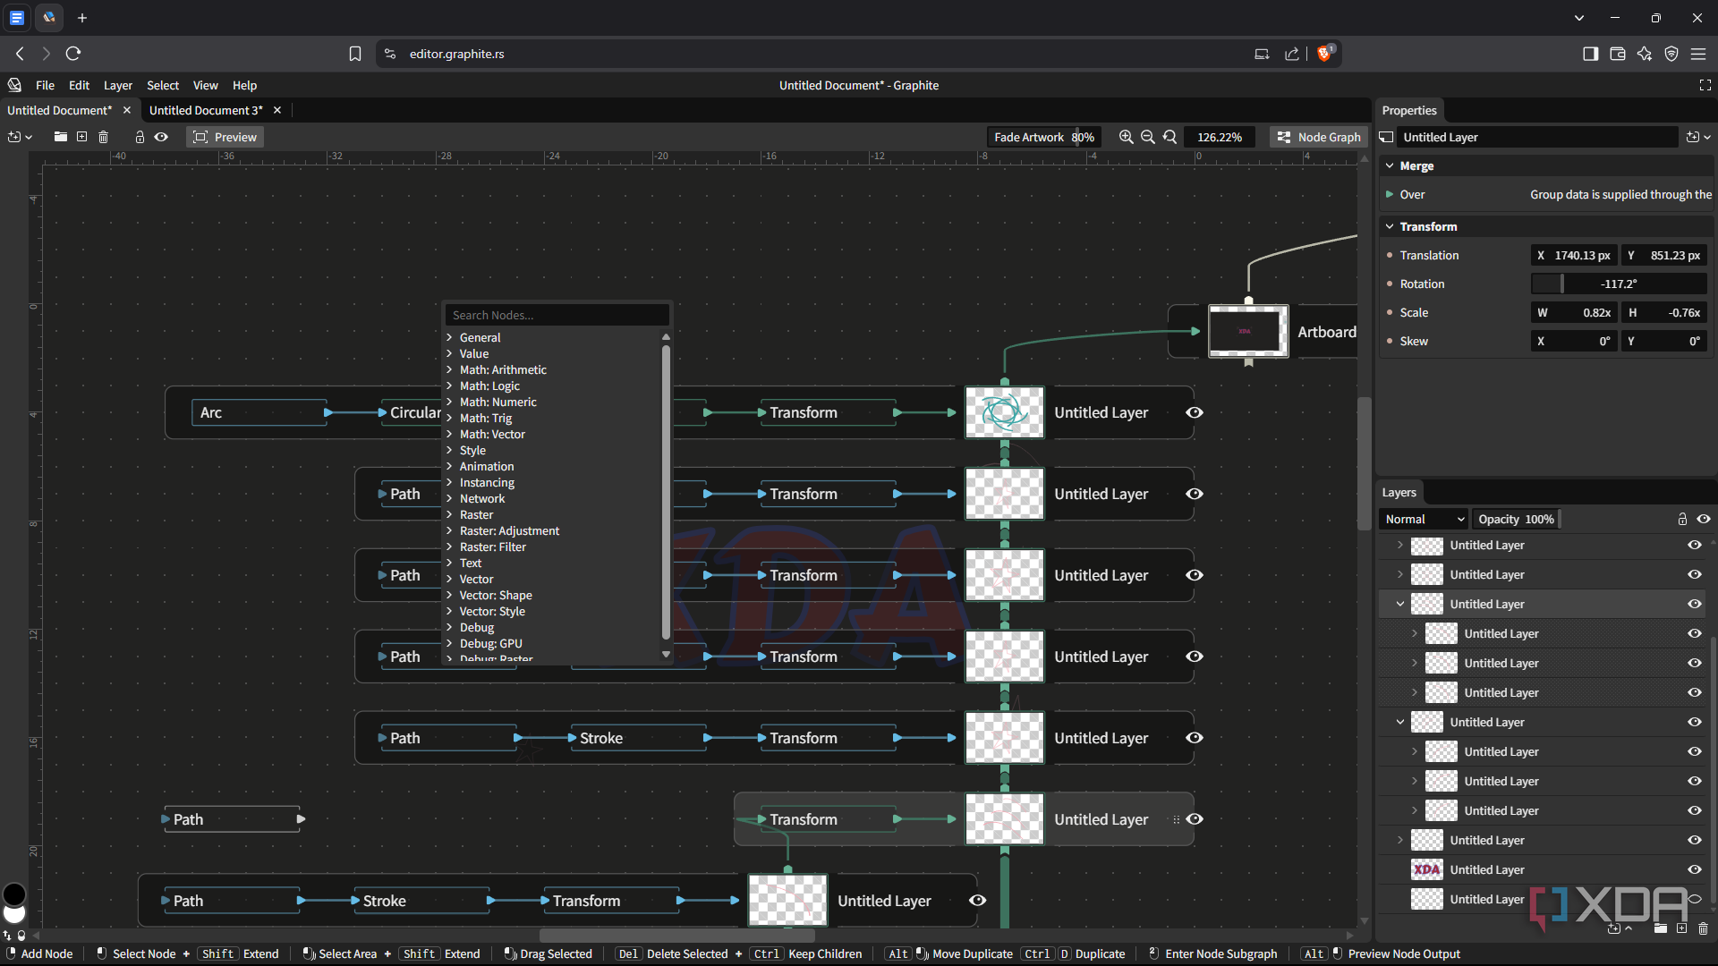Click the sparkle add icon at Layers panel bottom
The height and width of the screenshot is (966, 1718).
point(1614,928)
